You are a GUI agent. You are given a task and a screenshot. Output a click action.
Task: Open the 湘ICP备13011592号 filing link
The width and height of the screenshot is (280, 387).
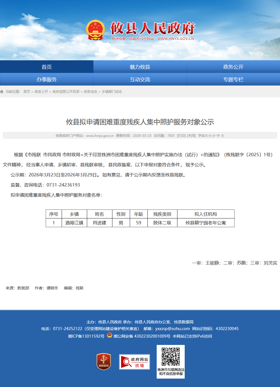click(x=86, y=336)
